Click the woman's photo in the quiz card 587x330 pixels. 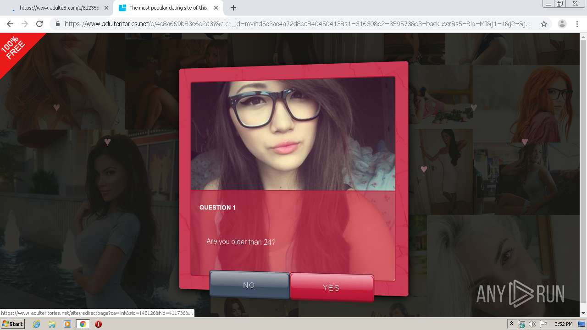[293, 133]
